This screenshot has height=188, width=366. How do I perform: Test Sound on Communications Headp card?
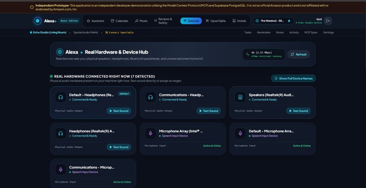click(209, 111)
